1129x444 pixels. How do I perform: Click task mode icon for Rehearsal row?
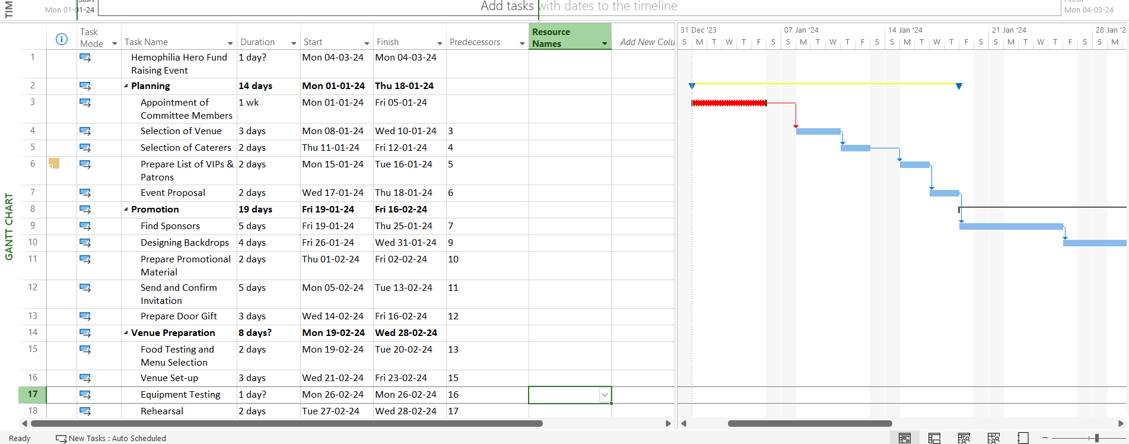coord(85,411)
